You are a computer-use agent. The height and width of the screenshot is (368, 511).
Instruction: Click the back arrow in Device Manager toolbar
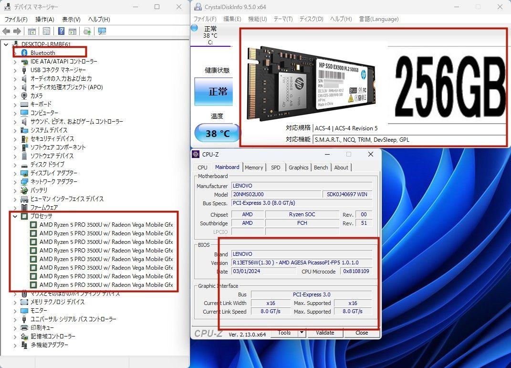[6, 32]
